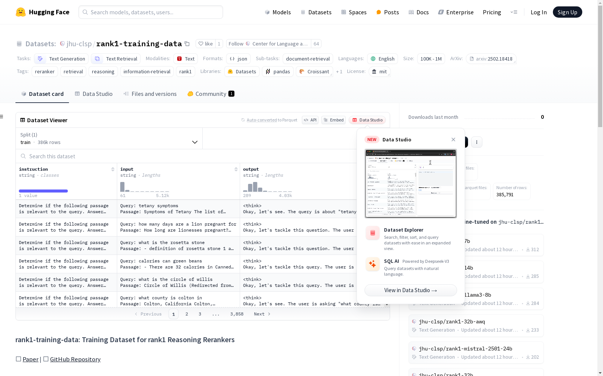Click the Auto-converted link
The image size is (603, 376).
point(262,120)
